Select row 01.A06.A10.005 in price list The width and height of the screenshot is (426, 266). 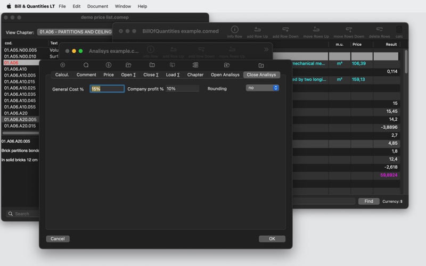[20, 76]
